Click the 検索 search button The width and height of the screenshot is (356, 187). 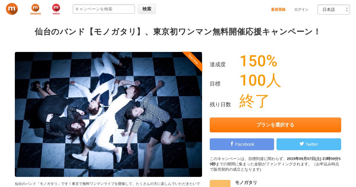click(147, 9)
